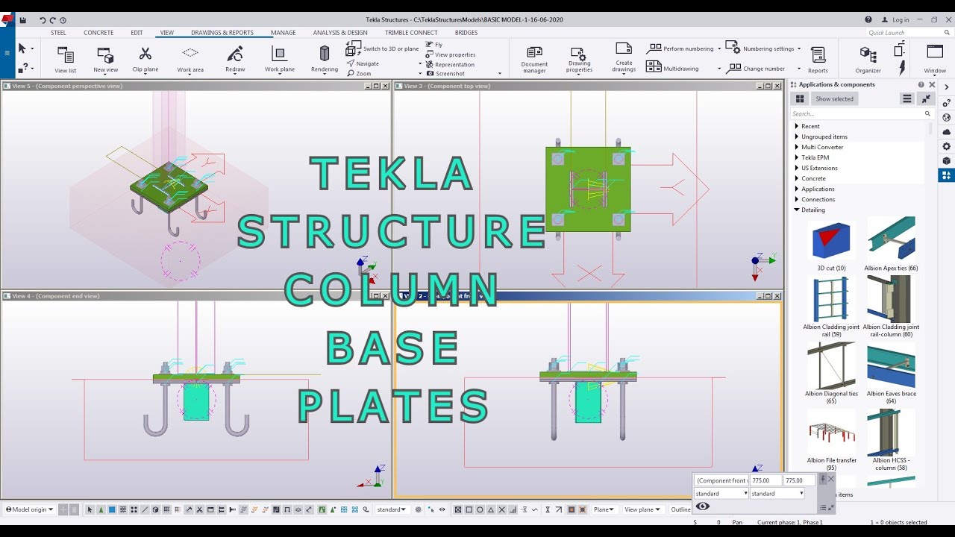Open the globe icon in side pane

tap(946, 117)
